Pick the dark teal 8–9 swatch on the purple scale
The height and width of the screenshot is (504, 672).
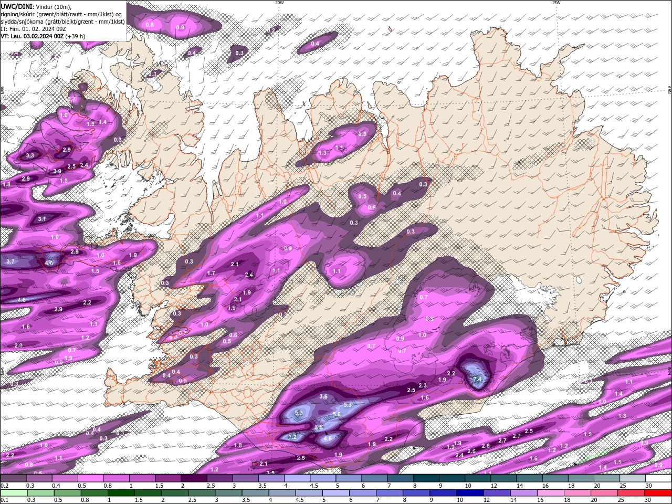tap(426, 478)
